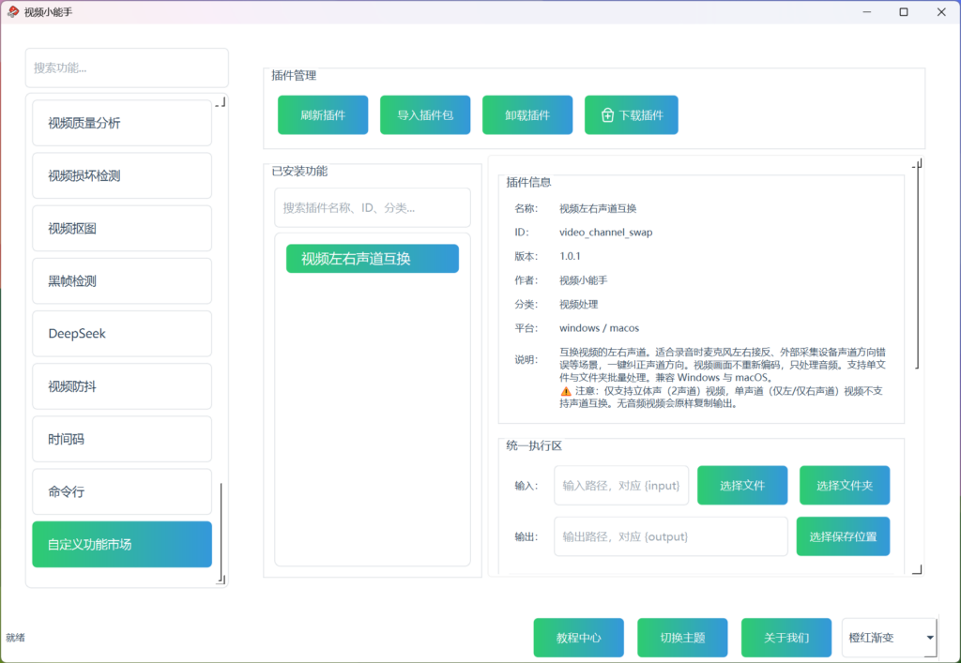
Task: Click the 视频小能手 app logo icon
Action: pyautogui.click(x=13, y=11)
